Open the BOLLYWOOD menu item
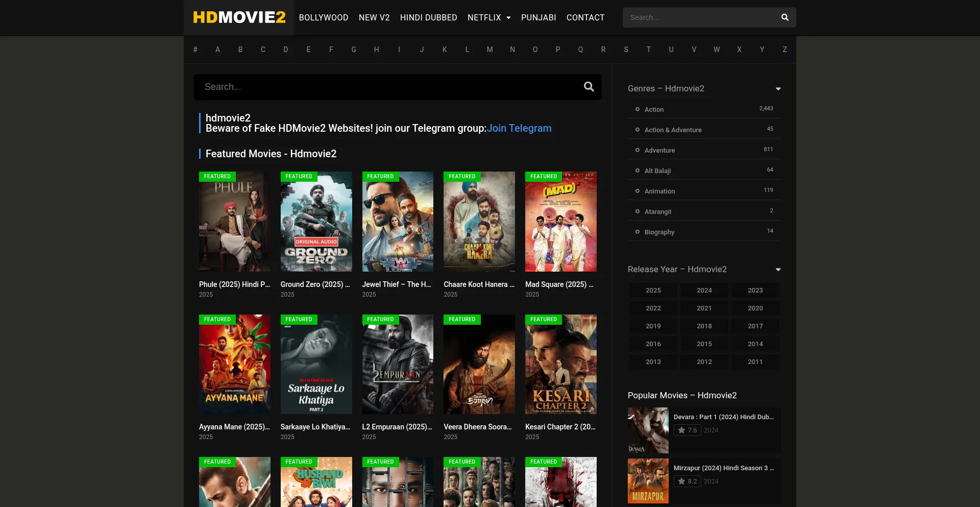This screenshot has height=507, width=980. click(x=323, y=17)
